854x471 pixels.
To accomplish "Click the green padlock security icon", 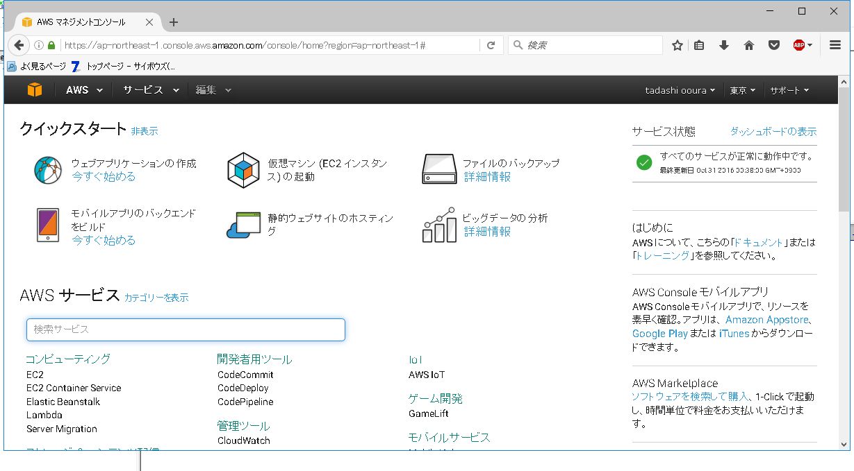I will click(x=51, y=45).
